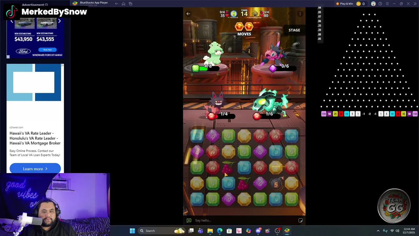Screen dimensions: 419x236
Task: Click the MOVES hexagon indicator
Action: 244,27
